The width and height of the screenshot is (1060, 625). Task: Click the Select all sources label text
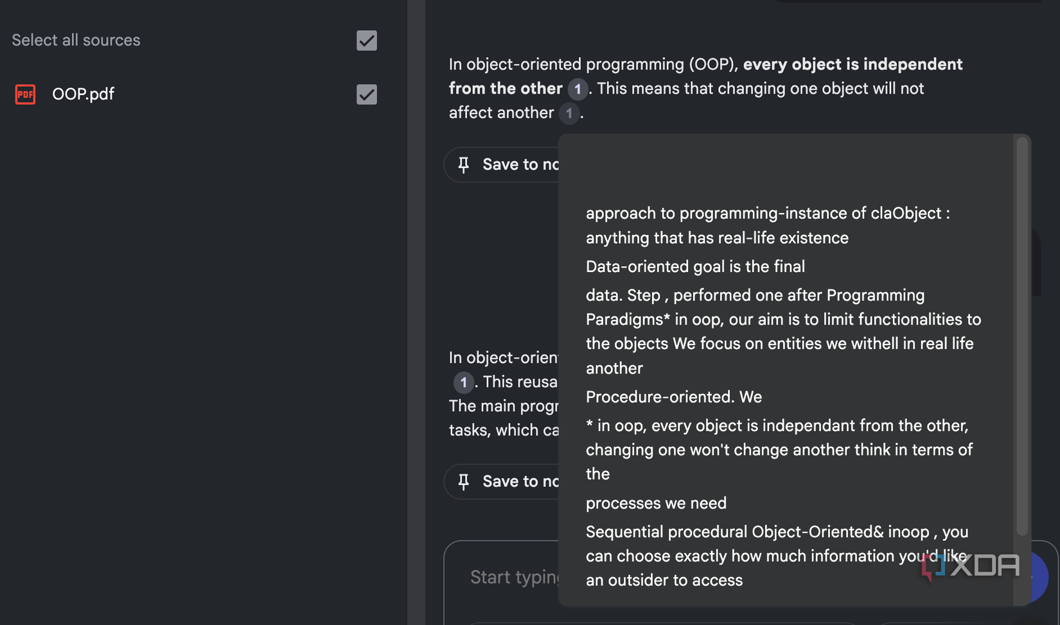point(76,40)
